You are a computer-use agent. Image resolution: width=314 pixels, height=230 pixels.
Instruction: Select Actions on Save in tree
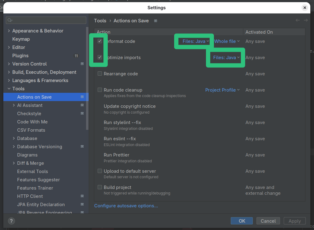(46, 97)
